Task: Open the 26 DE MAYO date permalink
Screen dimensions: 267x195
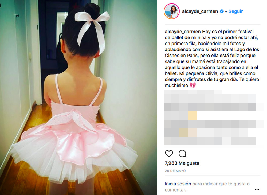Action: pos(175,171)
